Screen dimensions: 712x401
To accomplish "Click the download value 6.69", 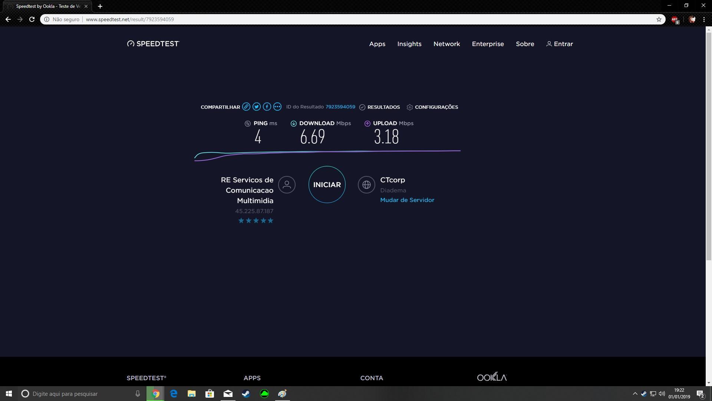I will pyautogui.click(x=313, y=137).
